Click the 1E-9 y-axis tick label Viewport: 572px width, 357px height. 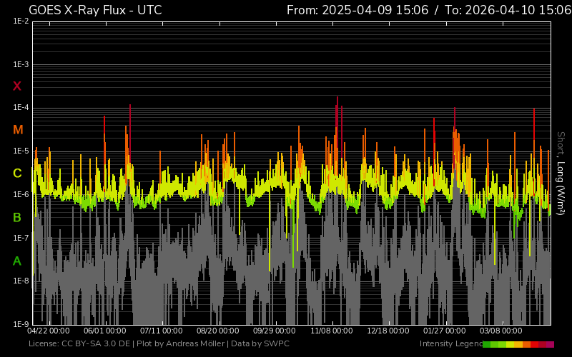(20, 324)
